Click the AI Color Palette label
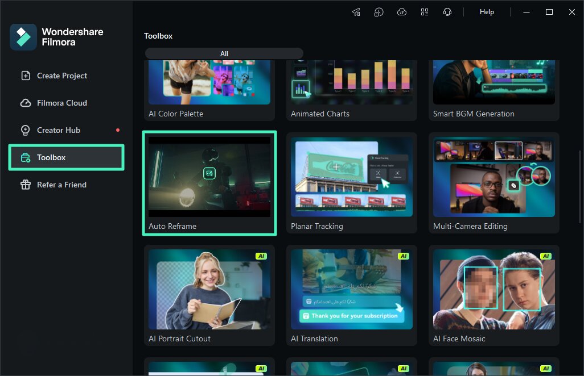This screenshot has width=584, height=376. pyautogui.click(x=176, y=114)
